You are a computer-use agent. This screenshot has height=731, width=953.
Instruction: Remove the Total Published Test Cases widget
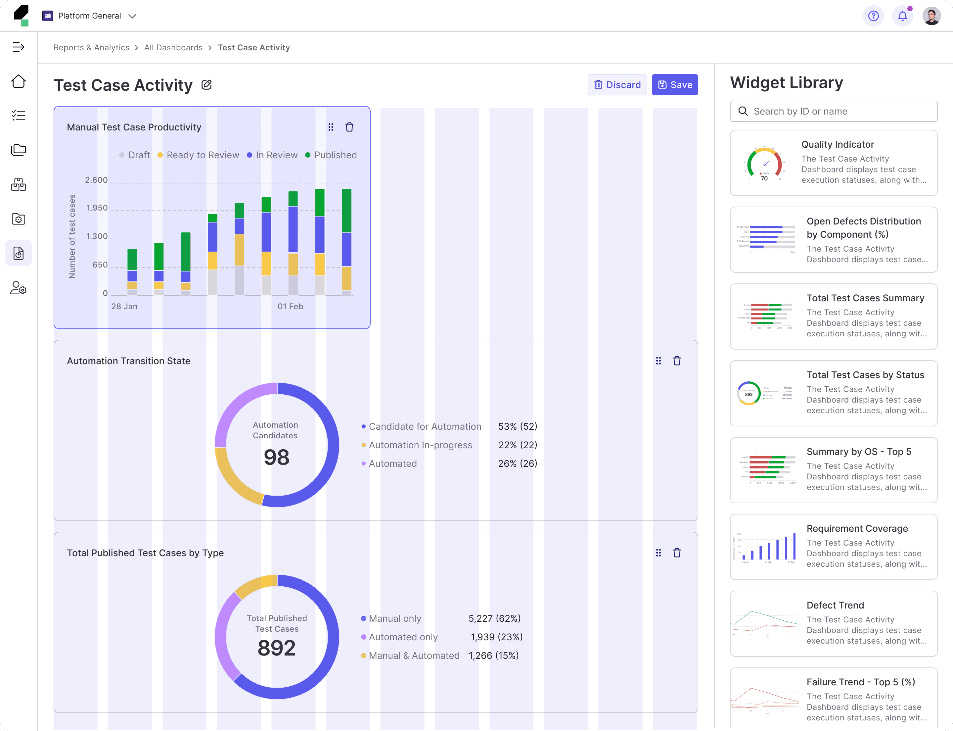(x=677, y=553)
